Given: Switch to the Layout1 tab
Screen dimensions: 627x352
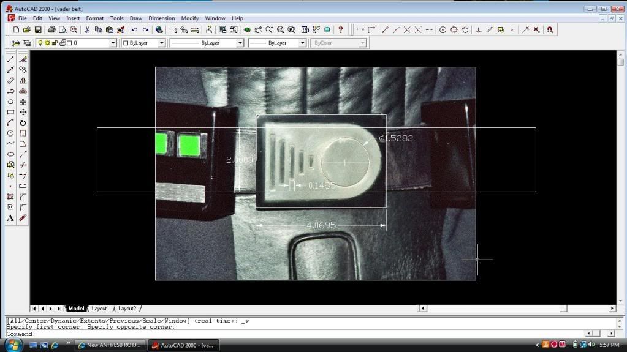Looking at the screenshot, I should pos(100,309).
